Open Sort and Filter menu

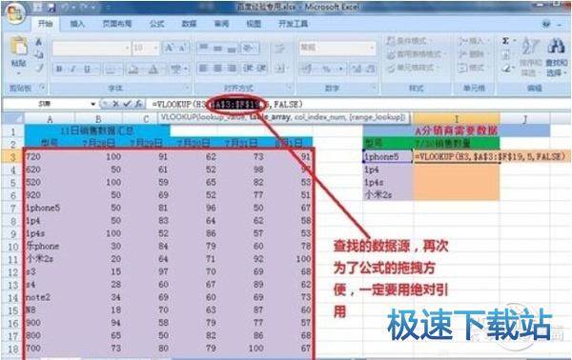coord(530,56)
